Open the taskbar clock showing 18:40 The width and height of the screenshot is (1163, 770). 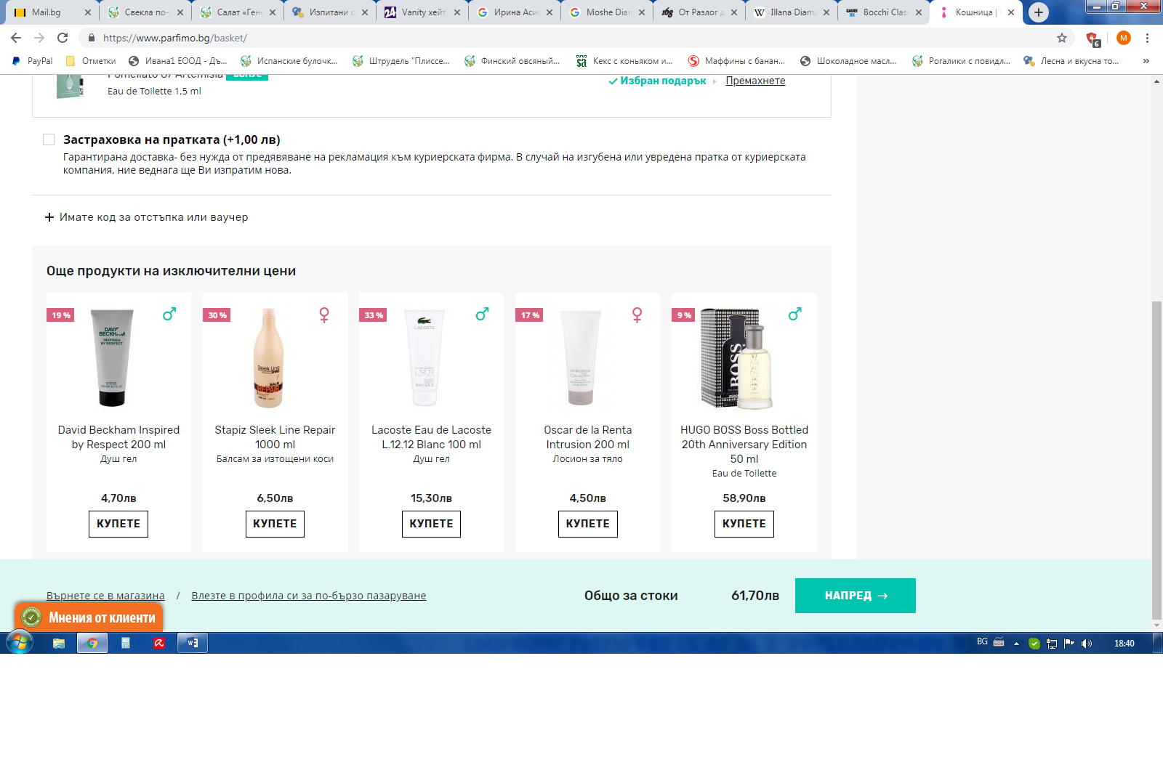coord(1124,644)
